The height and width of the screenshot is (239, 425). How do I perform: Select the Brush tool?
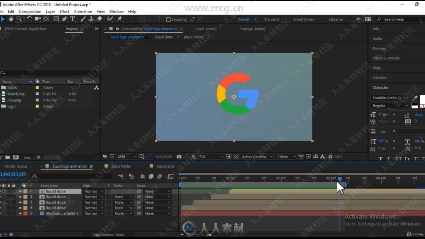[x=83, y=19]
